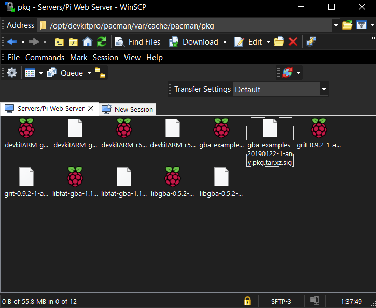Select libgba-0.5.2-... blank document file
The height and width of the screenshot is (308, 376).
click(221, 182)
